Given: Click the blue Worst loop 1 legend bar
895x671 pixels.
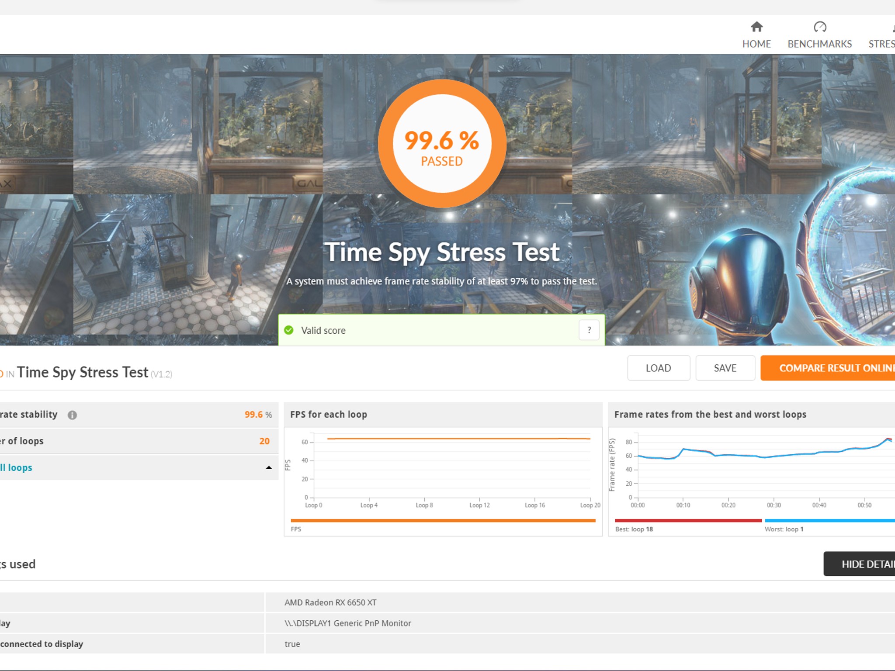Looking at the screenshot, I should (830, 520).
